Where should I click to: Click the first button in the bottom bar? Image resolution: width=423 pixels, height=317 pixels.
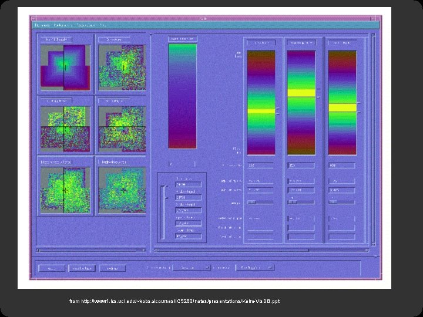[x=52, y=268]
